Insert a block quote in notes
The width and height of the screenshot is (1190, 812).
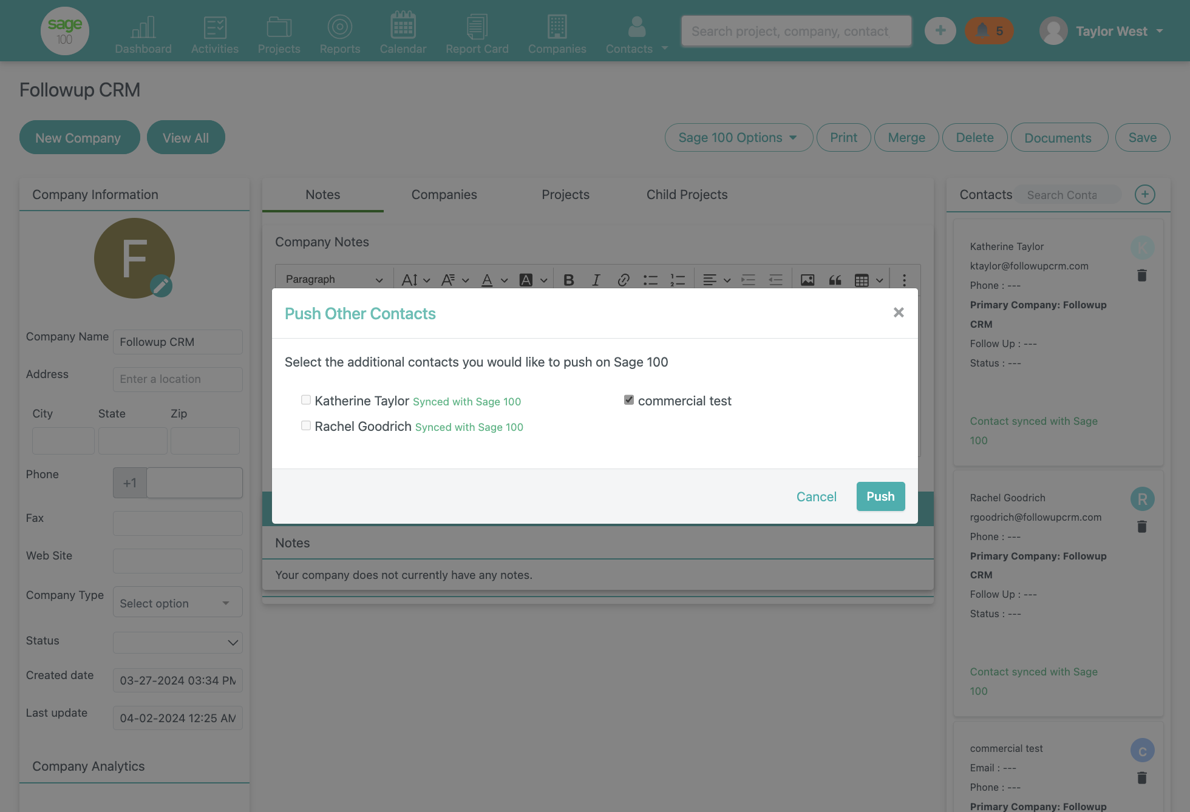pyautogui.click(x=835, y=280)
